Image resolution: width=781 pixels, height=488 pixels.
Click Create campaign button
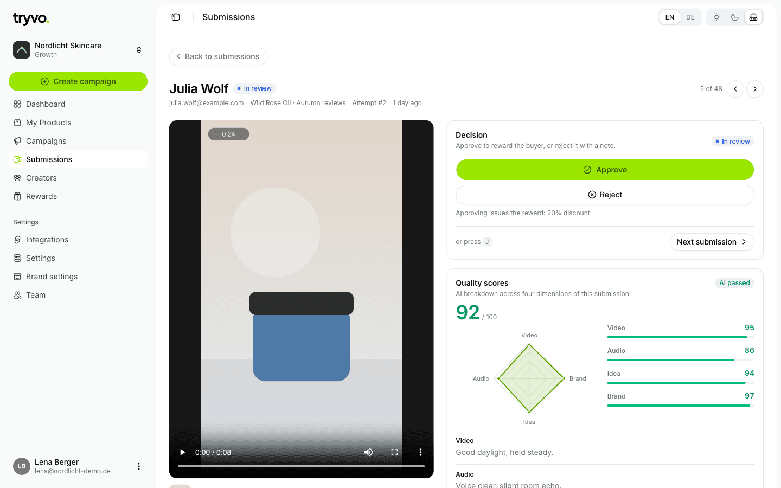click(x=78, y=81)
